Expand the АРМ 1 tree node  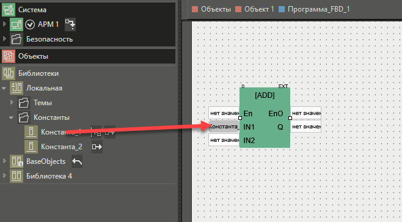(4, 24)
